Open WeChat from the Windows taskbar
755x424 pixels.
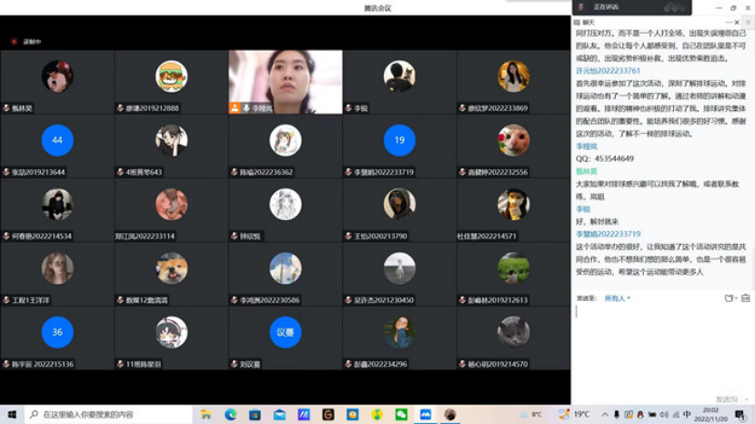401,415
